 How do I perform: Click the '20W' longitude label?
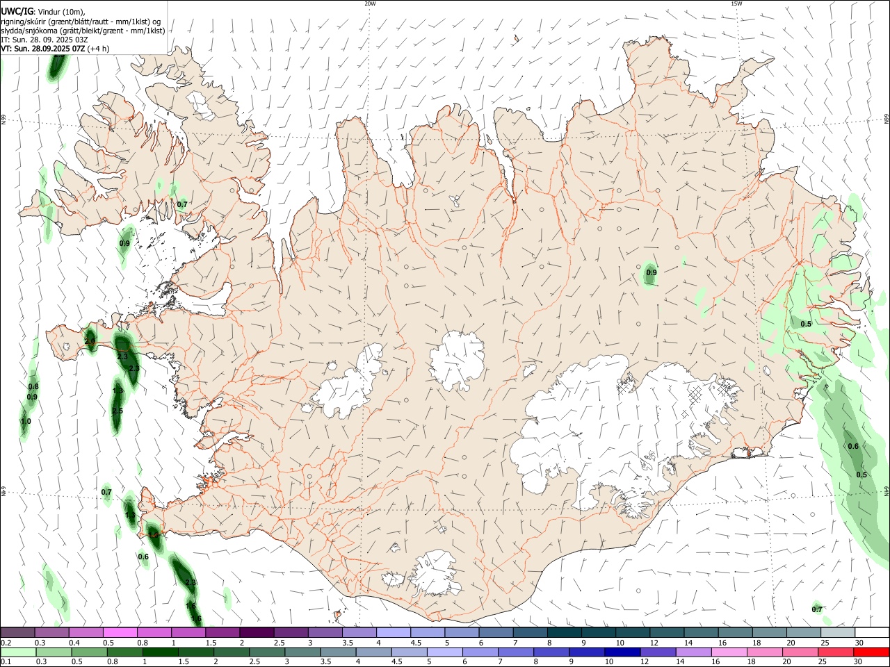click(370, 3)
